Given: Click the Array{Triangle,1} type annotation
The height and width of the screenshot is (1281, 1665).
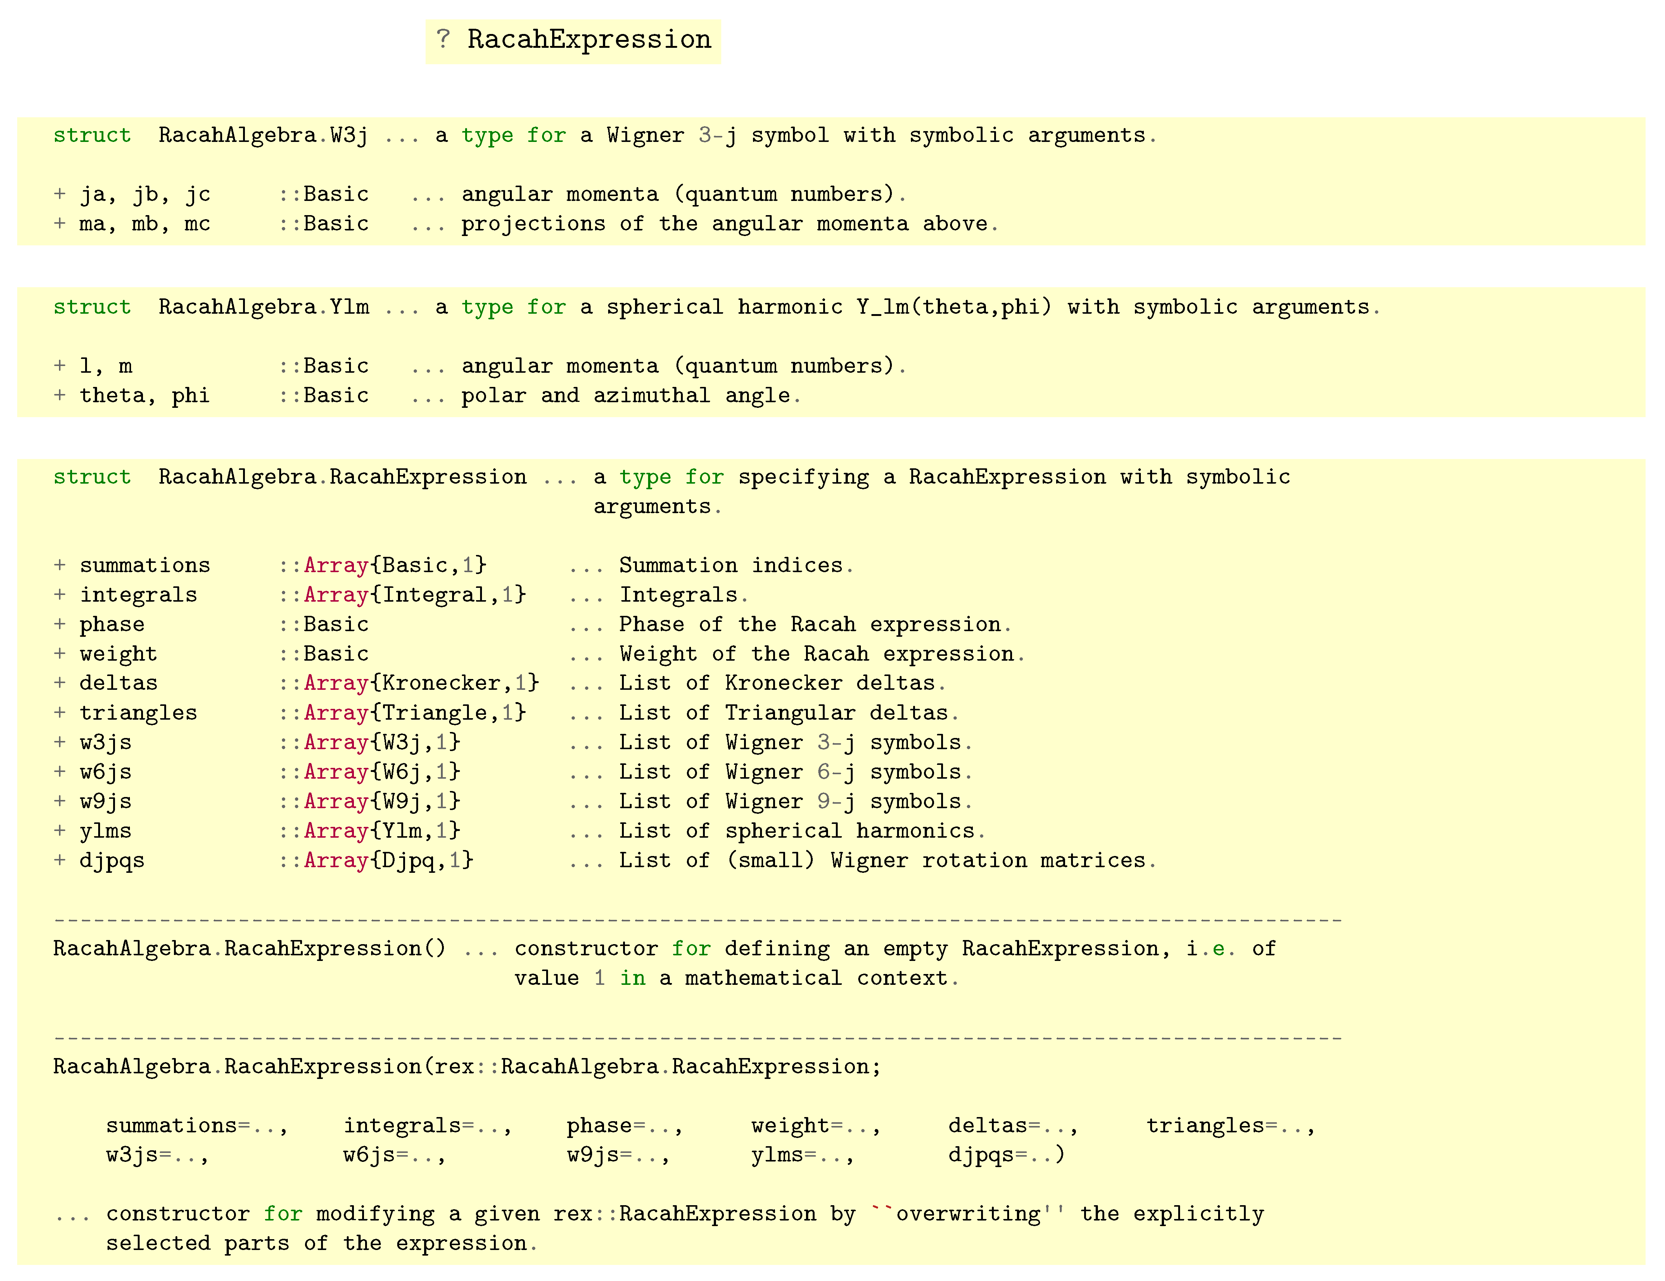Looking at the screenshot, I should [415, 713].
